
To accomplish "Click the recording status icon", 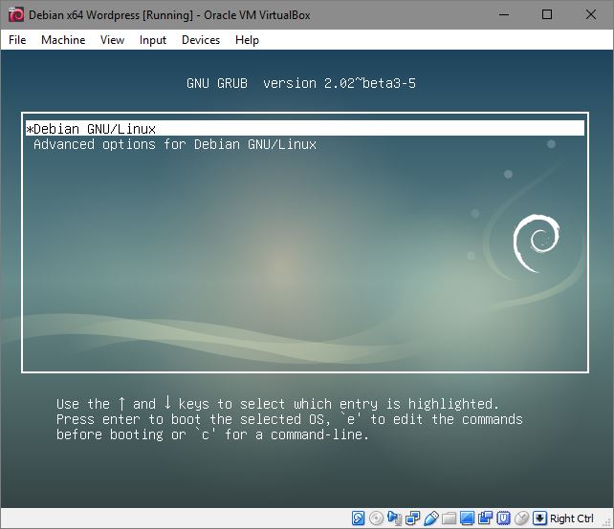I will coord(486,518).
